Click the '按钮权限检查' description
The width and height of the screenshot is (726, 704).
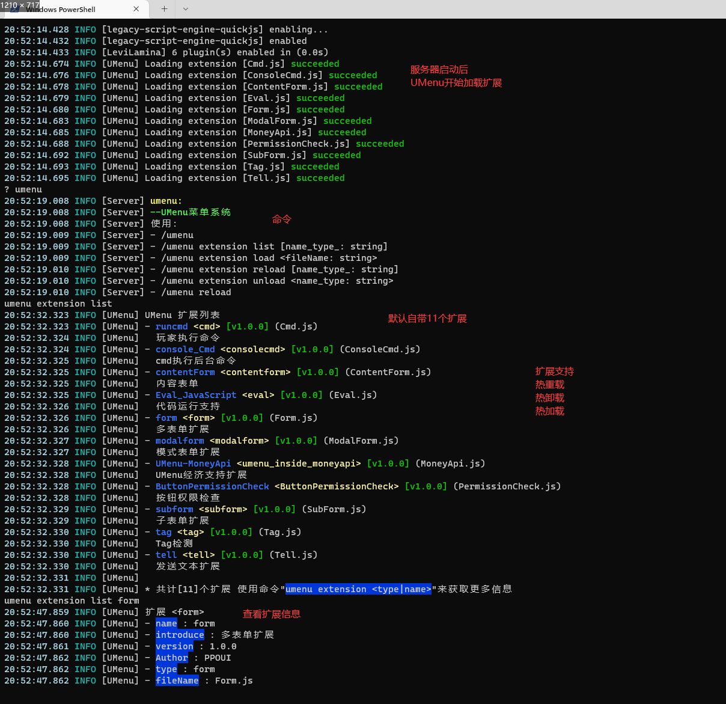188,498
